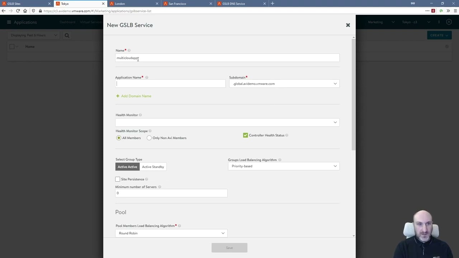Close the New GSLB Service dialog

[348, 25]
